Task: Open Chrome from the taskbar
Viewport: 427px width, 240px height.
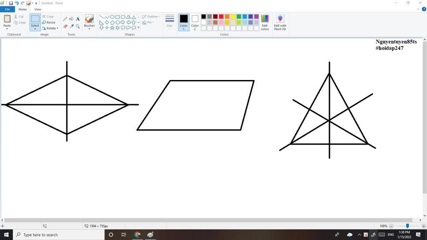Action: click(x=137, y=235)
